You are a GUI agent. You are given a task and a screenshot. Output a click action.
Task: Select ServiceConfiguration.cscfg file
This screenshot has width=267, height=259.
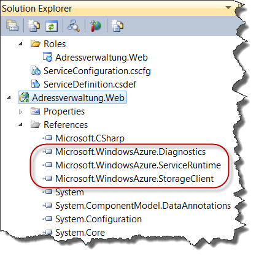point(97,71)
